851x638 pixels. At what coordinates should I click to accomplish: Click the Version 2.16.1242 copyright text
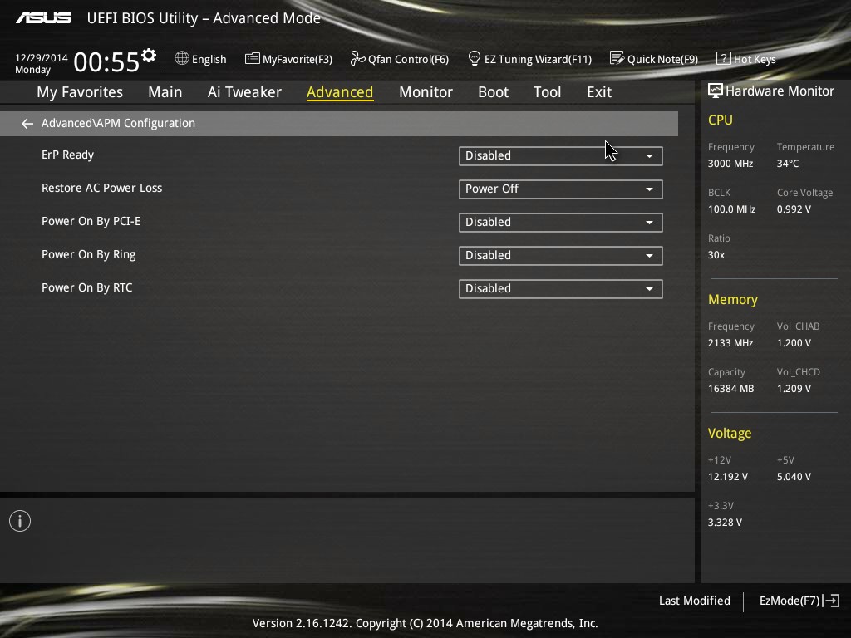[x=425, y=623]
